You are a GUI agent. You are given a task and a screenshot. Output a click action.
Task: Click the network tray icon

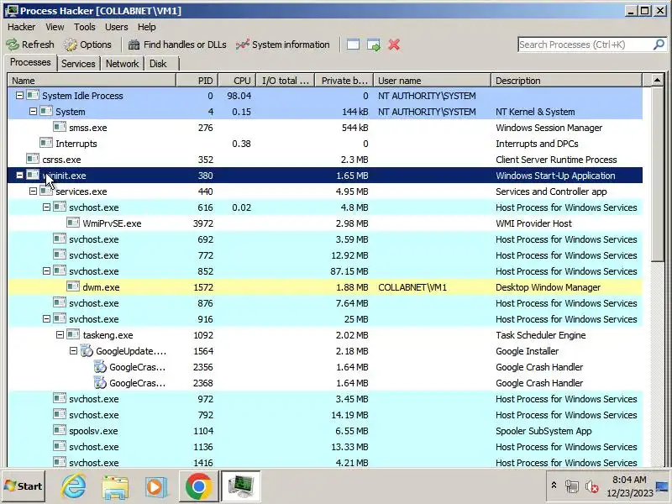572,486
